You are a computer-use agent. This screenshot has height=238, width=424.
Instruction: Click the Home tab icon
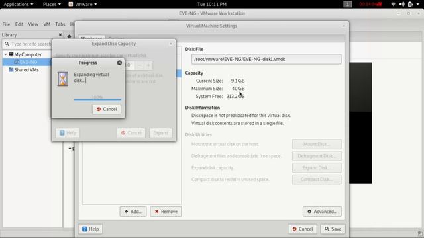(x=69, y=36)
